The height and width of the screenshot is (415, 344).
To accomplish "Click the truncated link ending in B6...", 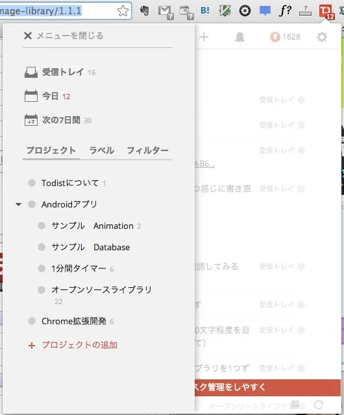I will (204, 164).
